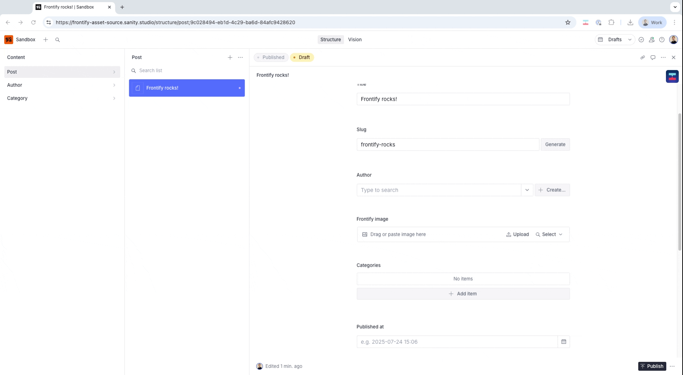Screen dimensions: 683x375
Task: Reload the page in browser toolbar
Action: pos(33,22)
